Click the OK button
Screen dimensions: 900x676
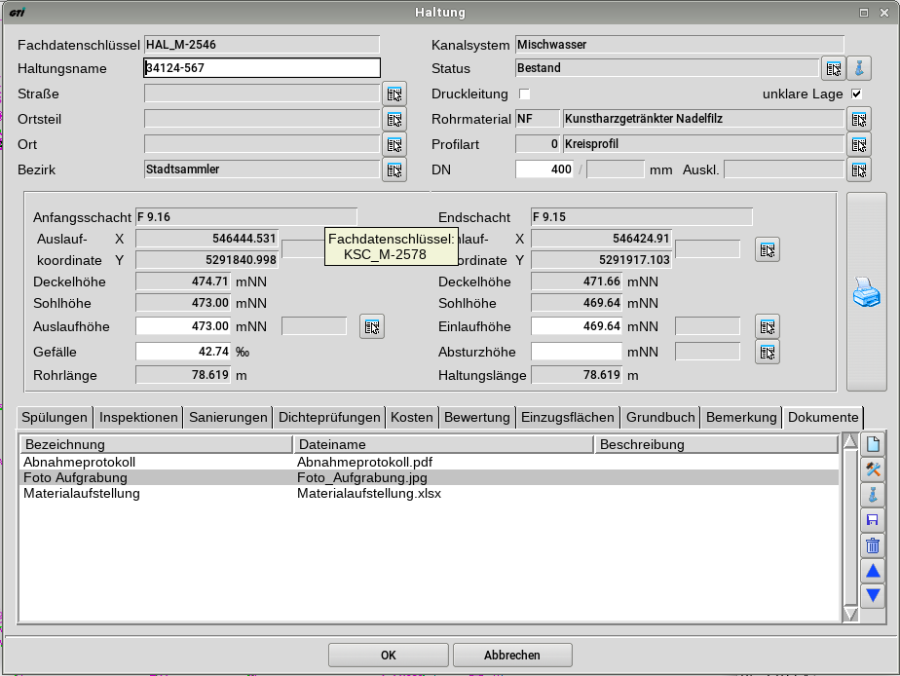pyautogui.click(x=388, y=655)
